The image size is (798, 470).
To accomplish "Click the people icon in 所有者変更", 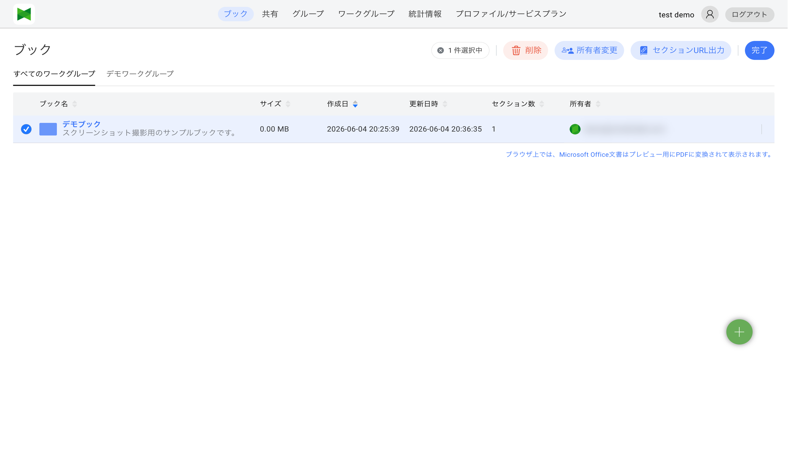I will coord(568,50).
